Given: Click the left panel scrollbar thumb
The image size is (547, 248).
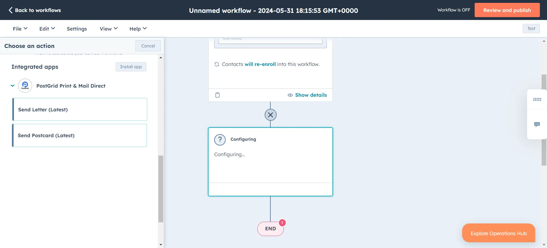Looking at the screenshot, I should pyautogui.click(x=161, y=189).
